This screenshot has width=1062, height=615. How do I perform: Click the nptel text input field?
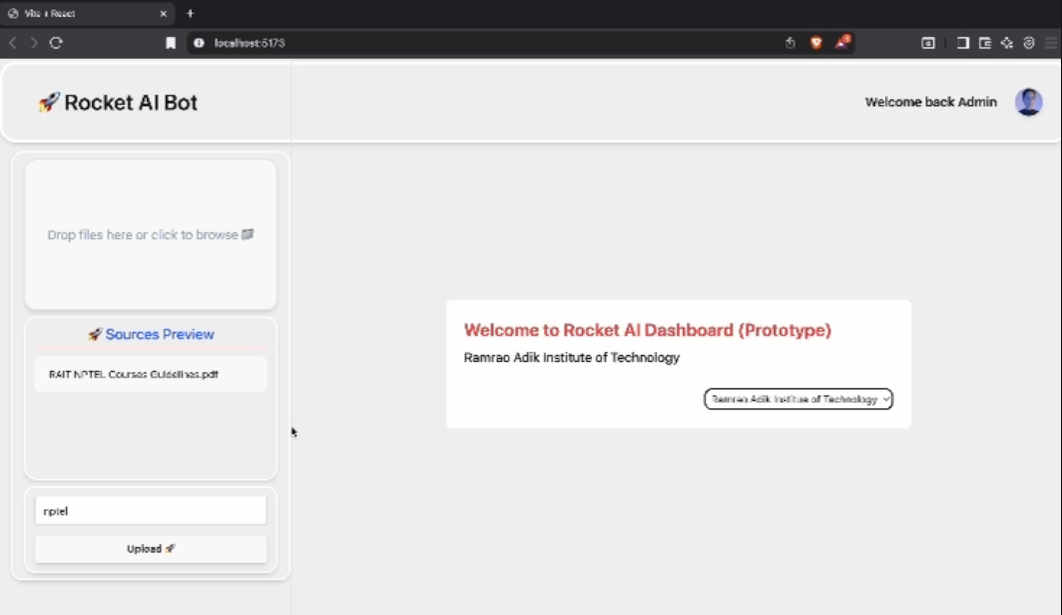[x=151, y=511]
